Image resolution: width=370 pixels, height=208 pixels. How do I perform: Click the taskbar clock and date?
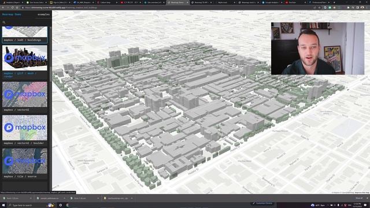[357, 205]
